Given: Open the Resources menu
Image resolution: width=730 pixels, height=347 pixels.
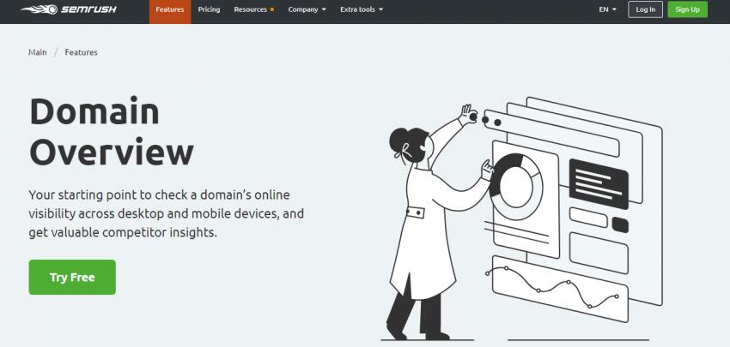Looking at the screenshot, I should [x=253, y=9].
